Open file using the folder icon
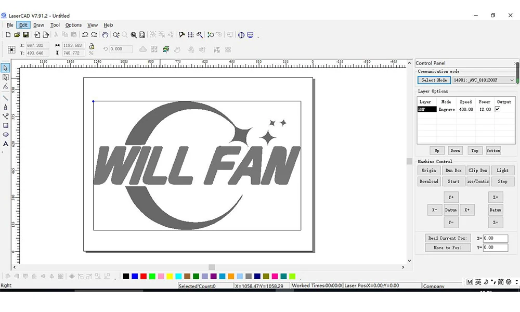520x312 pixels. point(17,34)
